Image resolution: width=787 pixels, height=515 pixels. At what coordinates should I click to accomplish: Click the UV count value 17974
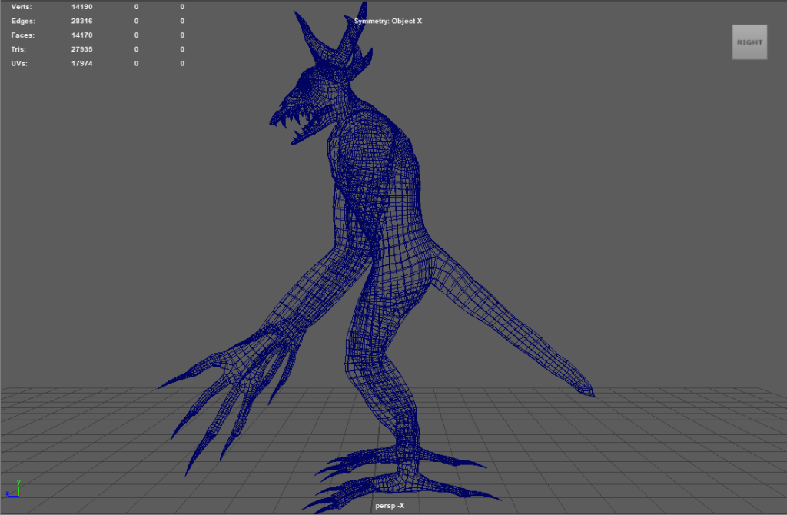82,64
